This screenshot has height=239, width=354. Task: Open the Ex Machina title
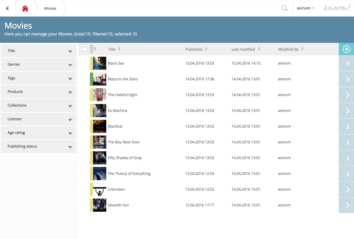coord(118,111)
